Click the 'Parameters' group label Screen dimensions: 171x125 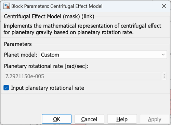click(18, 44)
